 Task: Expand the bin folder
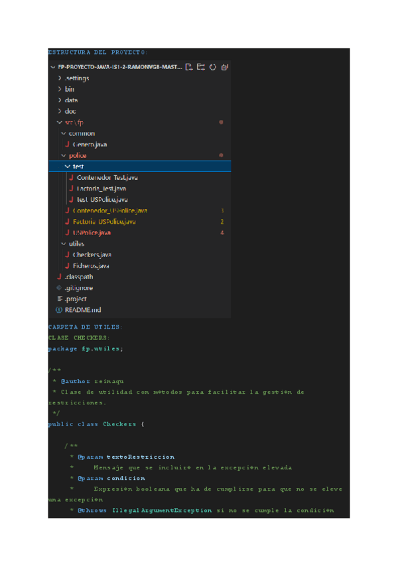click(60, 89)
